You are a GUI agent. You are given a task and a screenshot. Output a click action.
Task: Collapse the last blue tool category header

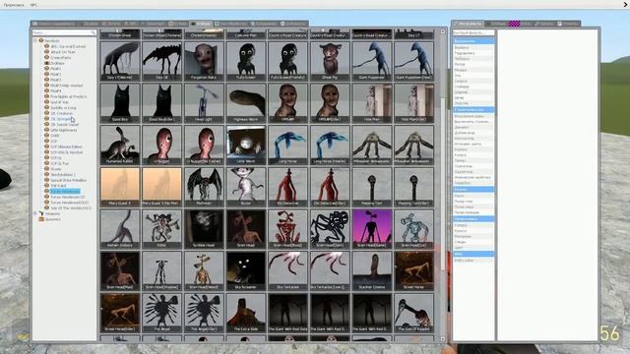[x=473, y=254]
